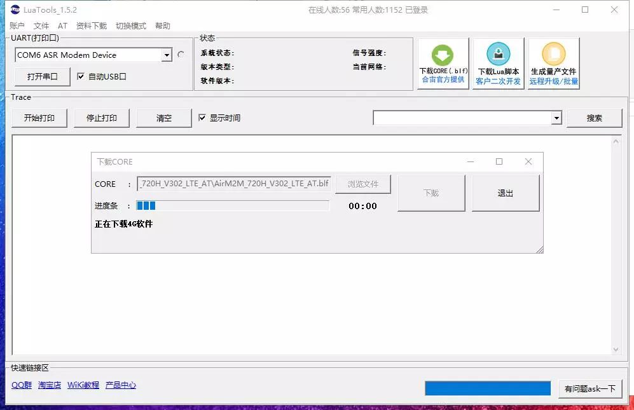The width and height of the screenshot is (634, 410).
Task: Click the 软件版本 label
Action: click(x=217, y=81)
